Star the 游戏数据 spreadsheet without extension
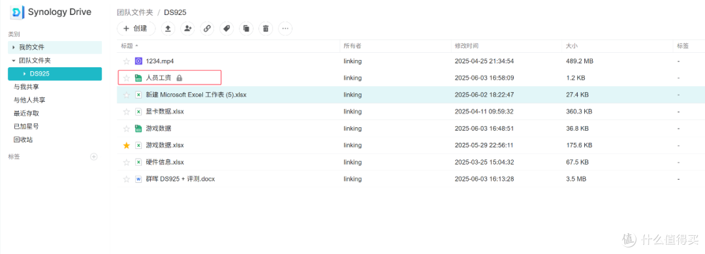This screenshot has height=254, width=705. pos(127,129)
